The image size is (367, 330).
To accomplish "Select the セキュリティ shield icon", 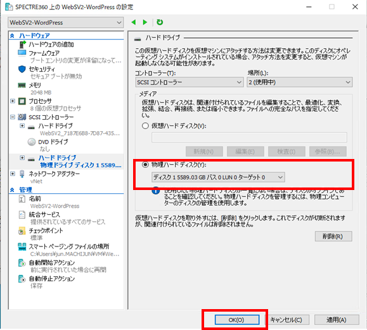I will 22,69.
